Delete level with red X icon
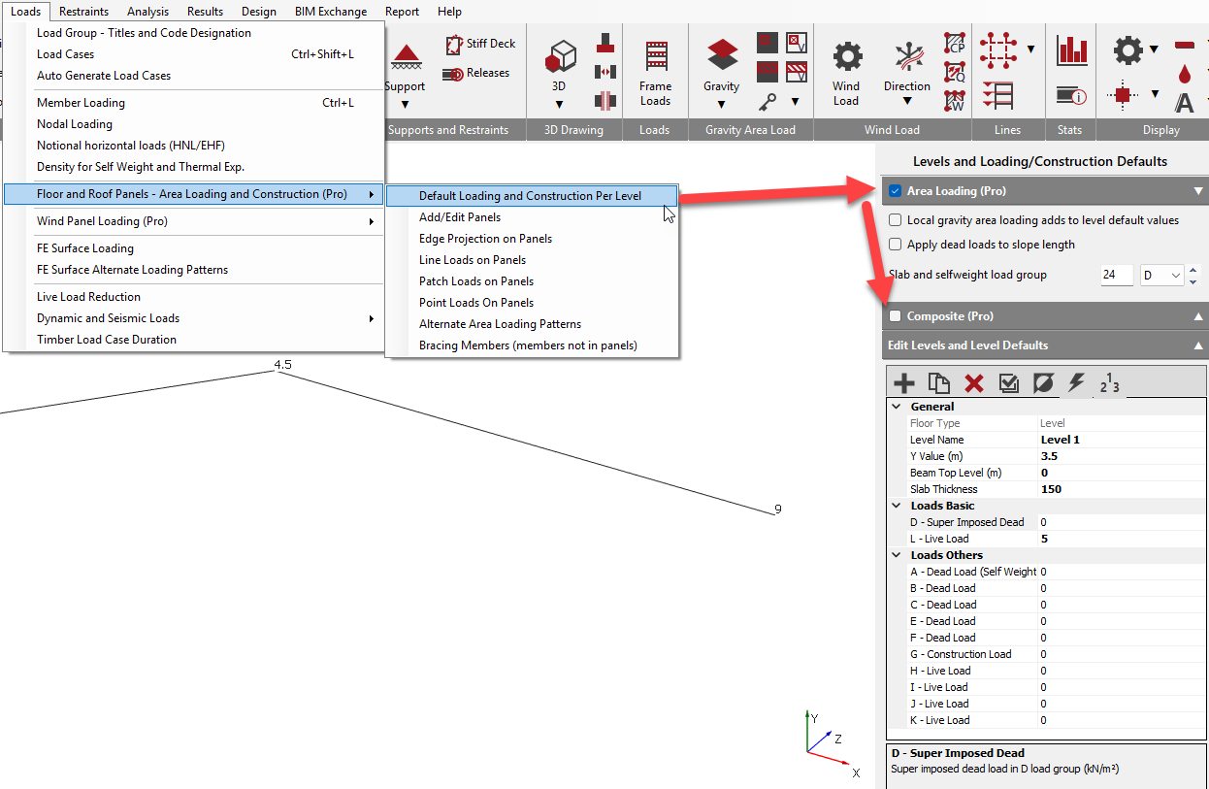1209x789 pixels. [974, 383]
